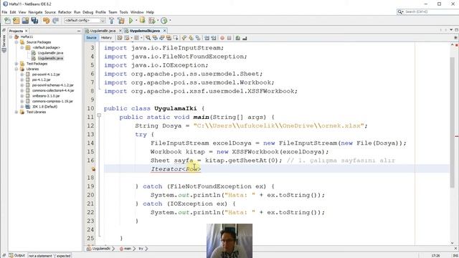Open the Run Project dropdown arrow
This screenshot has width=459, height=258.
[136, 21]
